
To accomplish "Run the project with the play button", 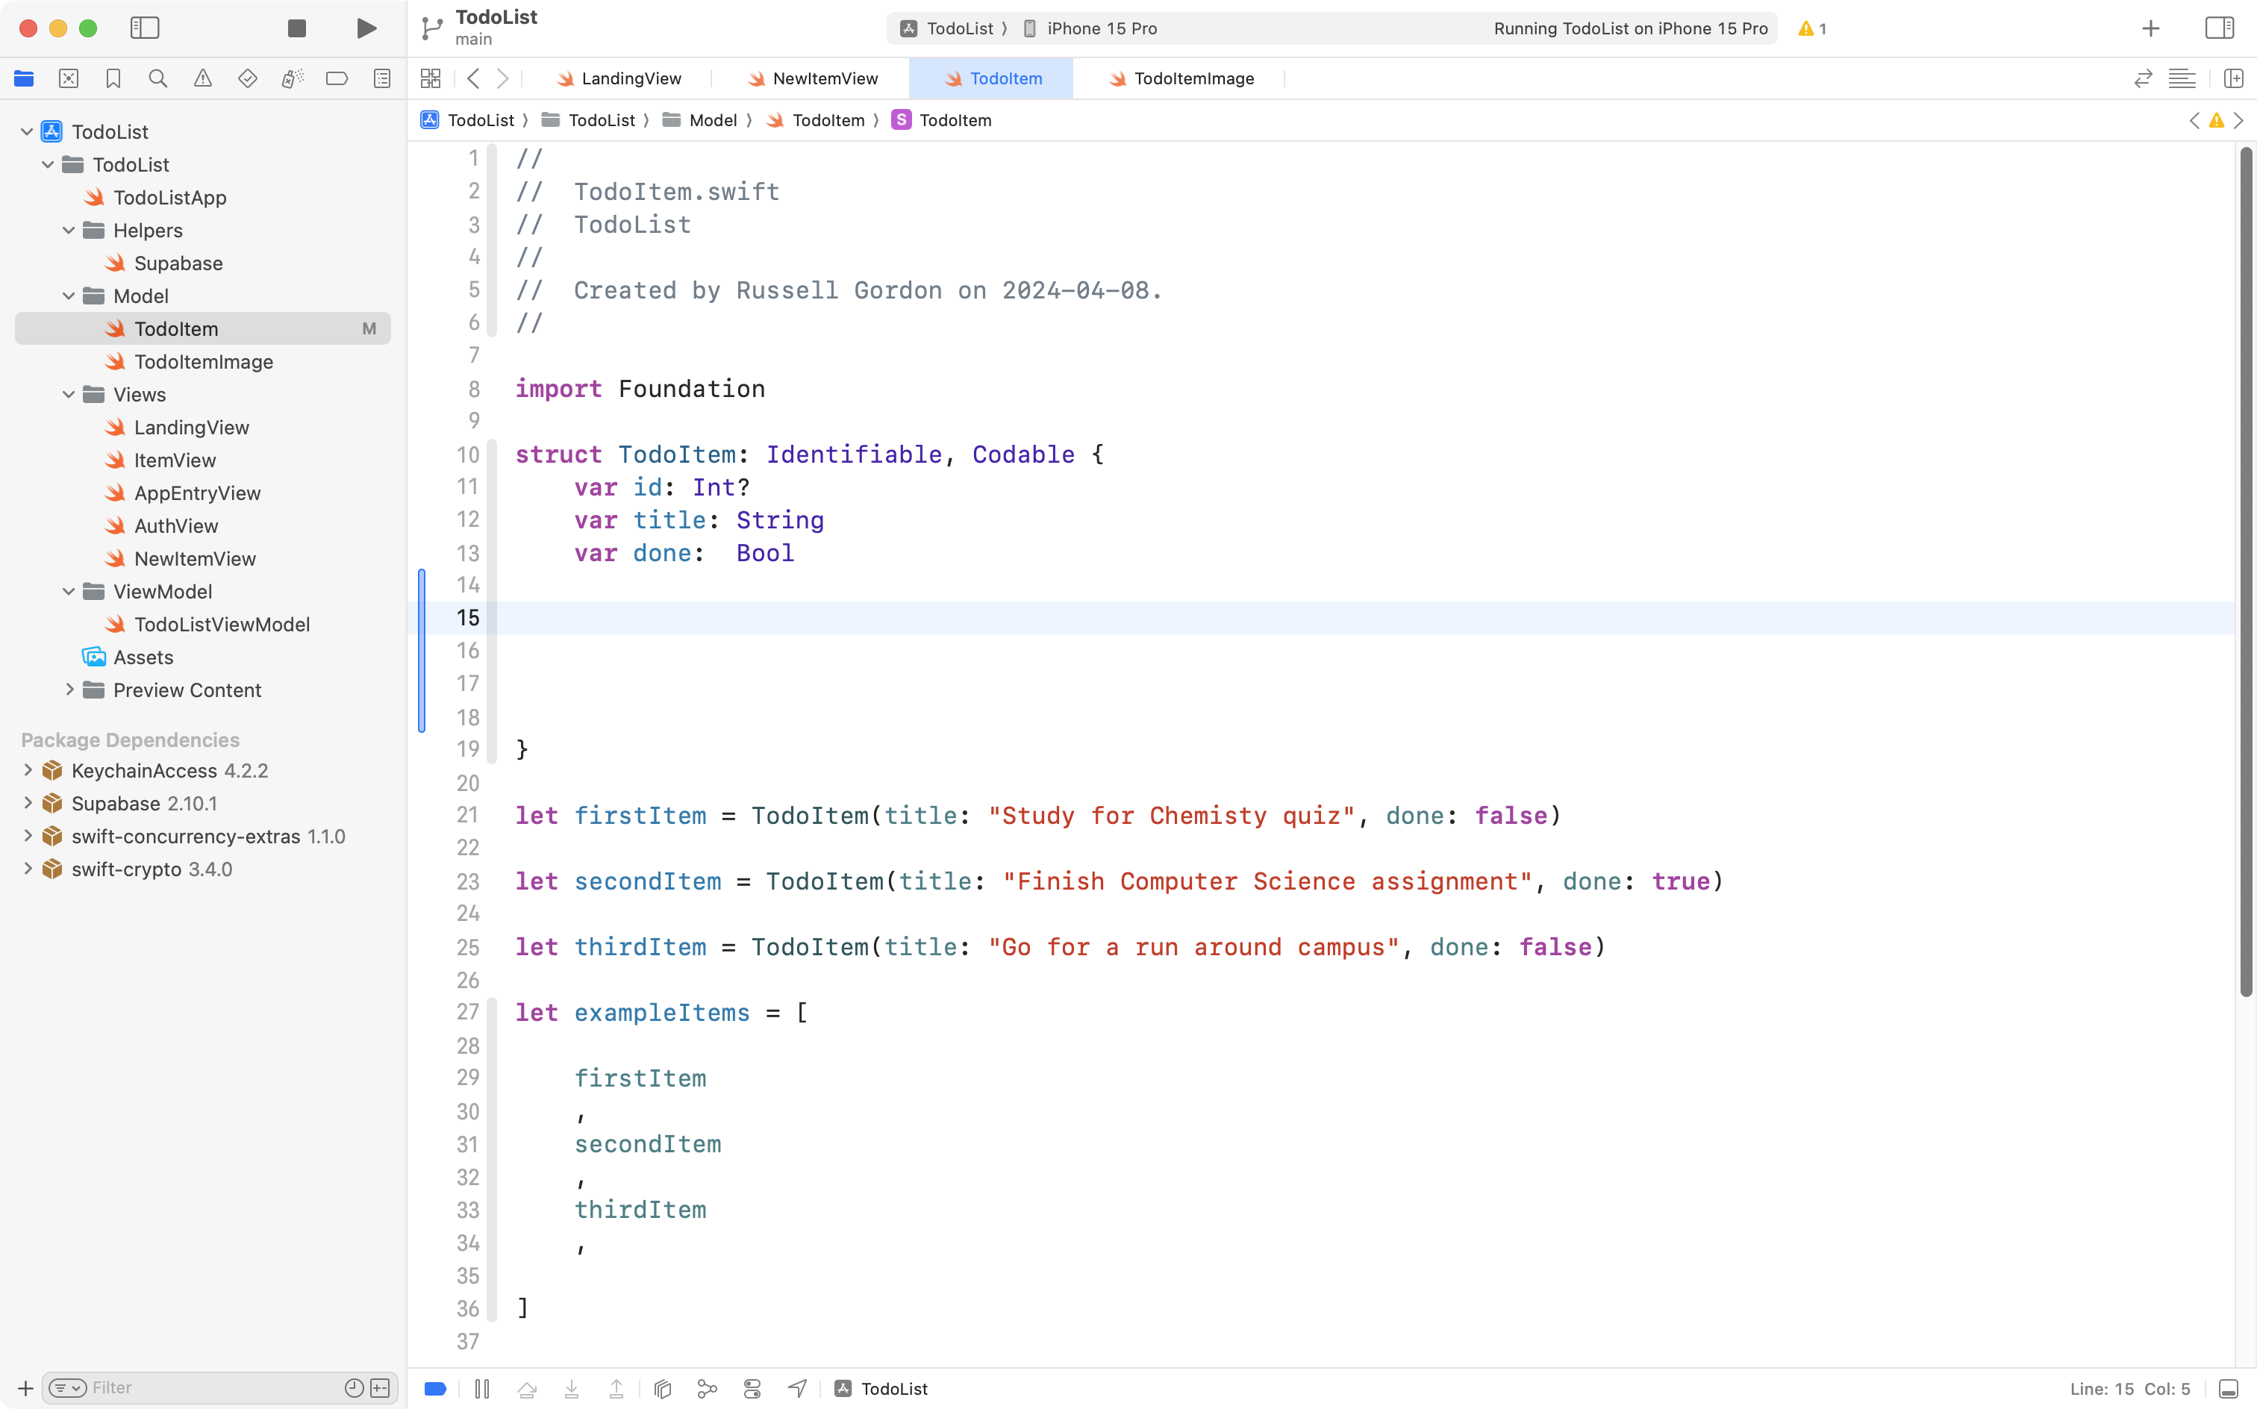I will pyautogui.click(x=365, y=28).
